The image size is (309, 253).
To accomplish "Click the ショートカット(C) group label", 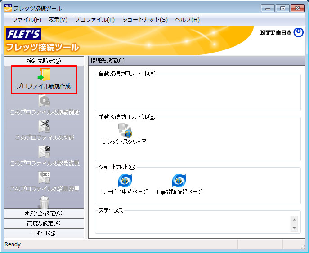I will [117, 167].
